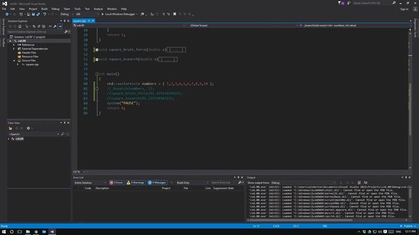Click the editor vertical scrollbar
Screen dimensions: 419x235
tap(410, 109)
